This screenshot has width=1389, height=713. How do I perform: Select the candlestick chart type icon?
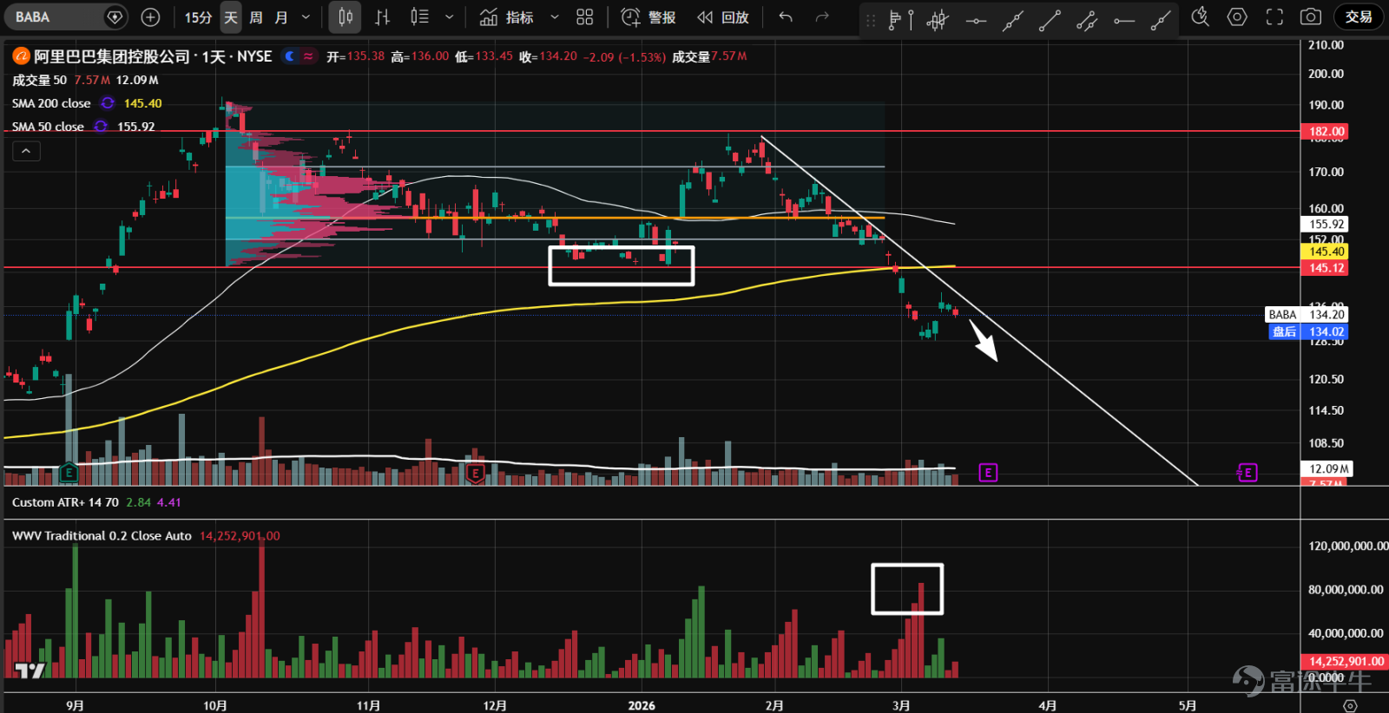click(346, 16)
